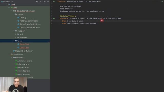Click the inspection checkmark in editor corner
The width and height of the screenshot is (164, 92).
click(x=162, y=2)
